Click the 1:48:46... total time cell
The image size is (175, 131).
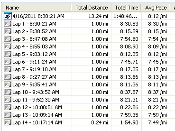point(125,16)
